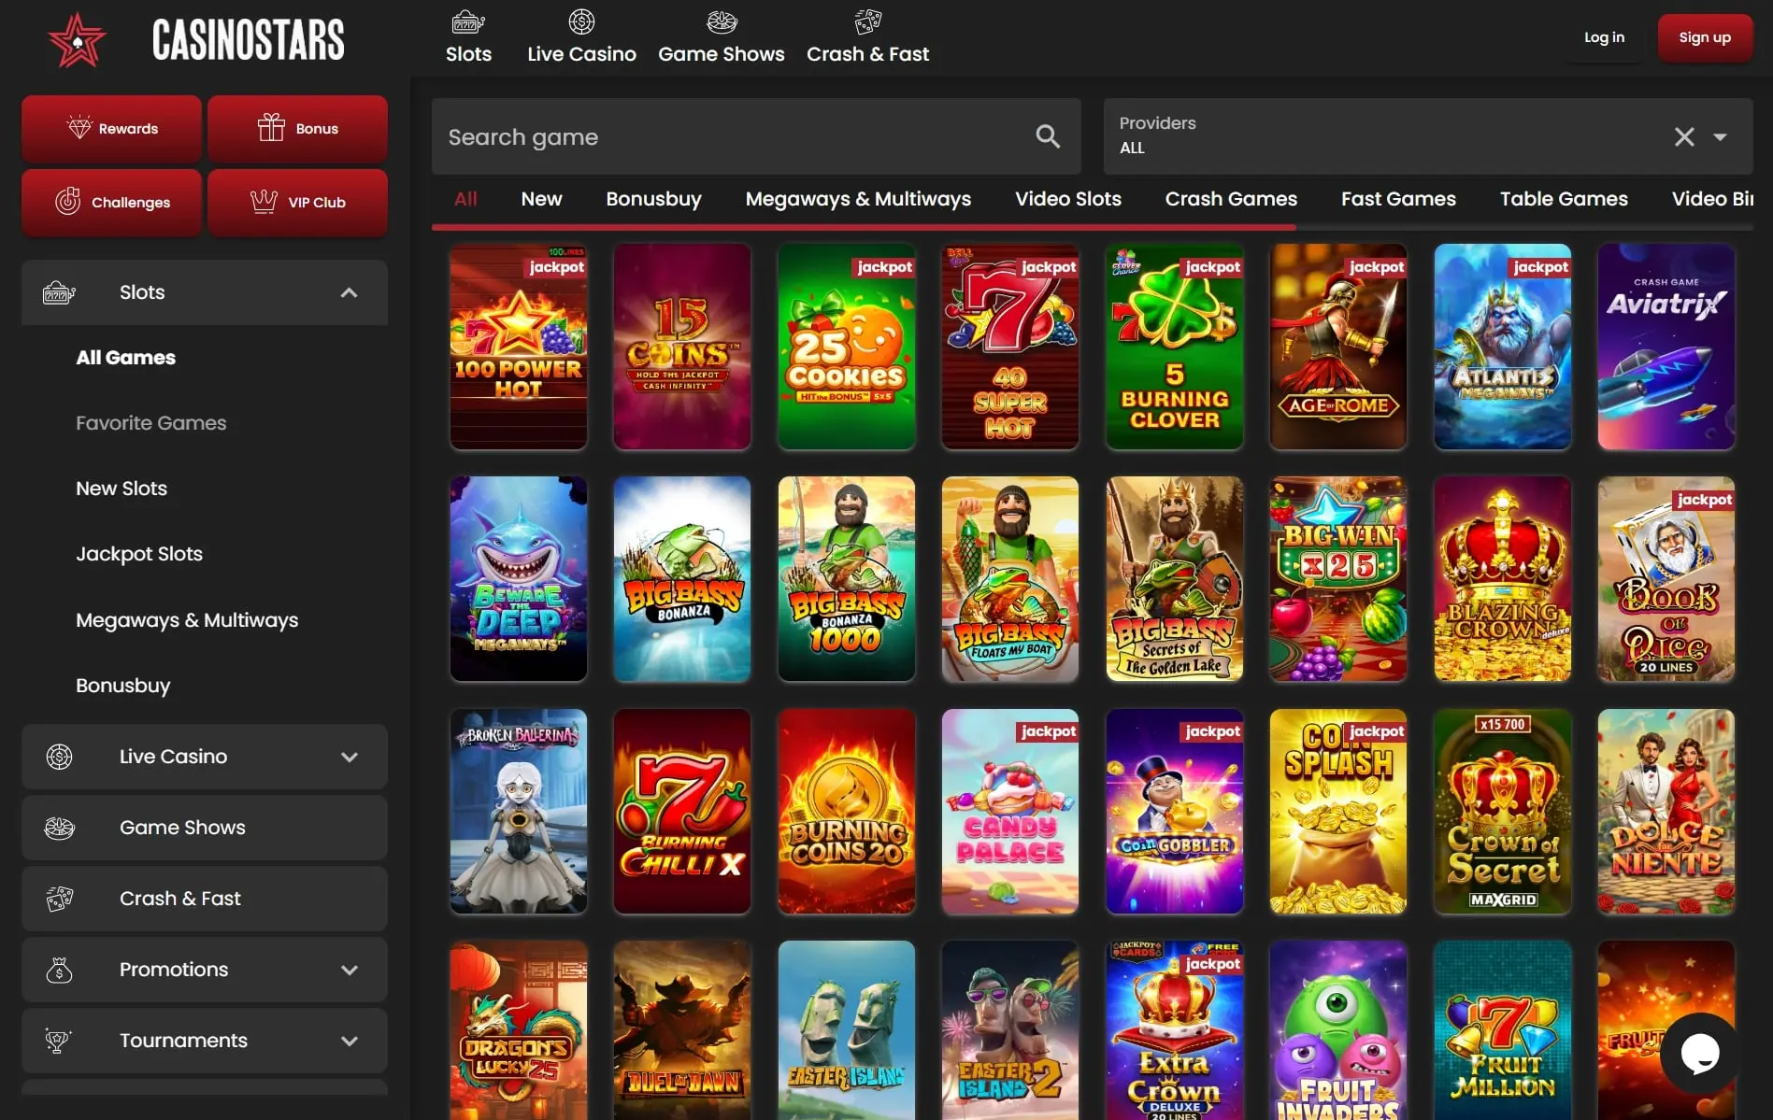Viewport: 1773px width, 1120px height.
Task: Select the New category tab
Action: tap(541, 199)
